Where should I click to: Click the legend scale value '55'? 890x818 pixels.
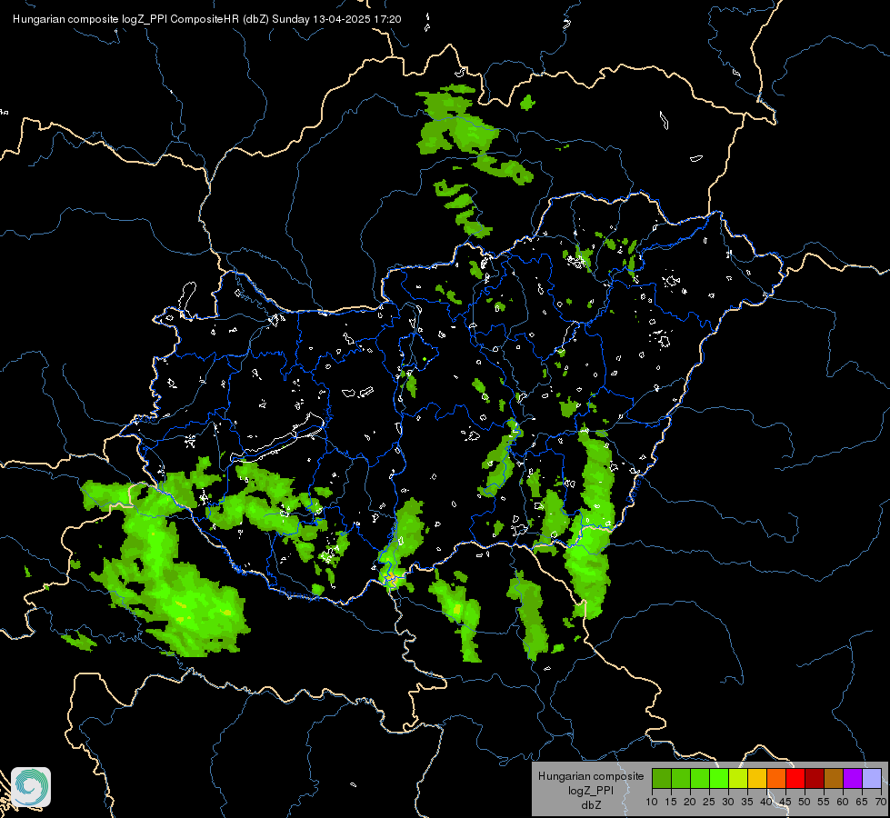[x=824, y=802]
